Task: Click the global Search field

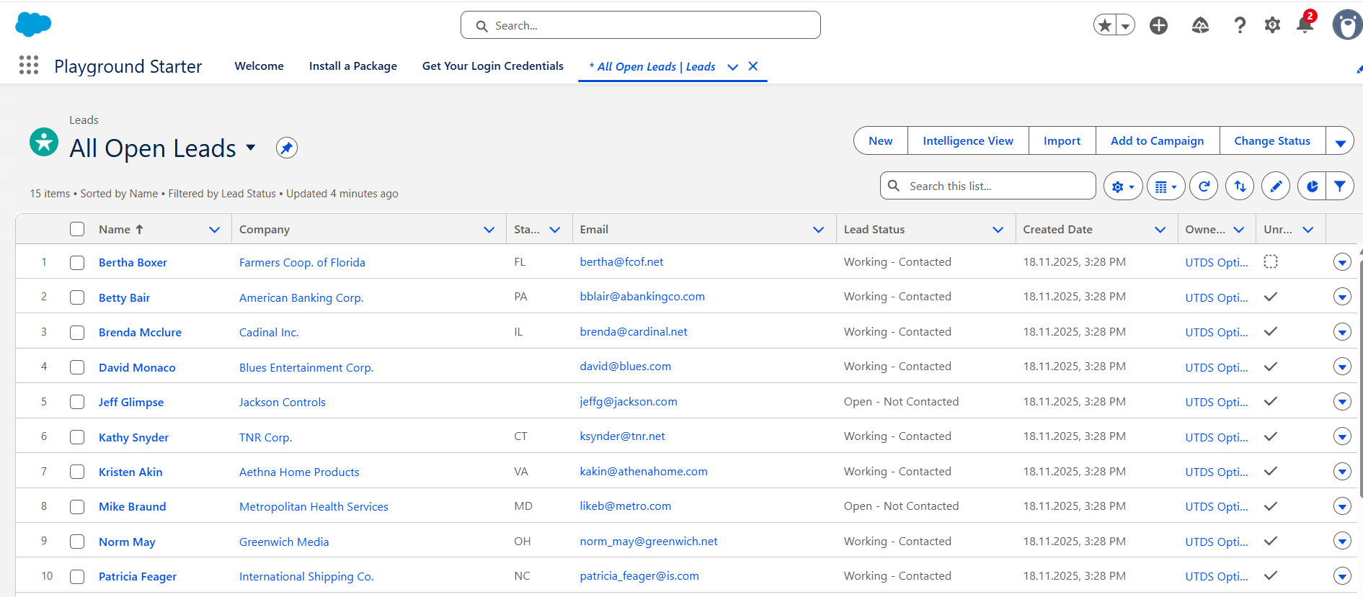Action: coord(641,25)
